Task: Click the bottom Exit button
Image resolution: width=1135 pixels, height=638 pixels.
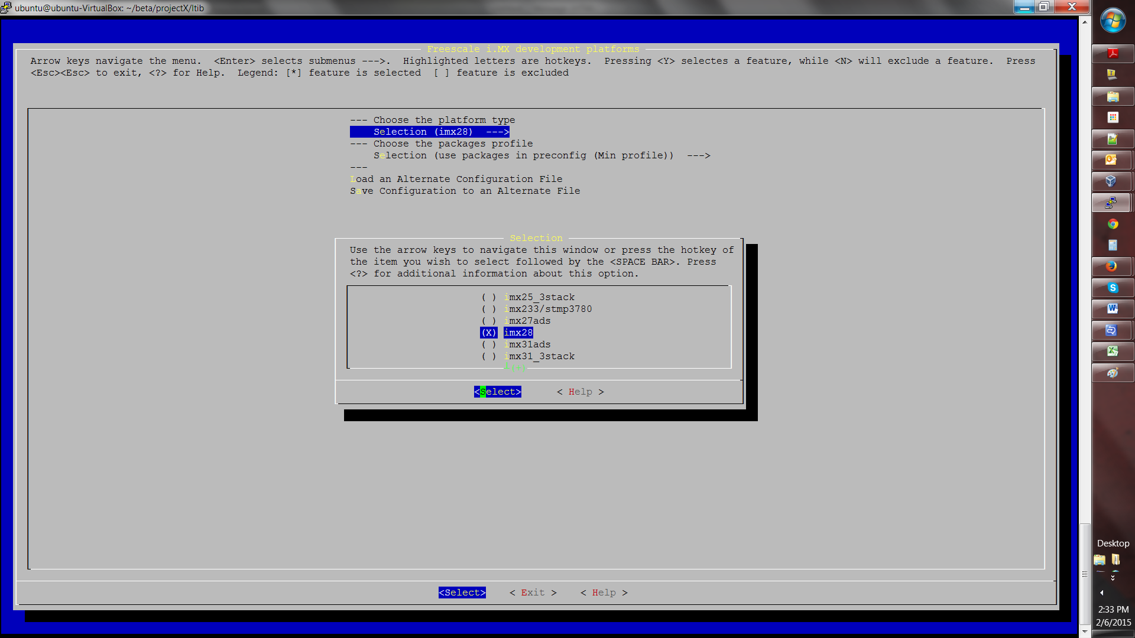Action: pos(533,593)
